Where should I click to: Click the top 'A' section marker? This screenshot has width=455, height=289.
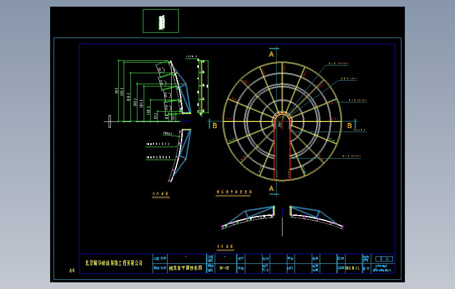pos(271,54)
